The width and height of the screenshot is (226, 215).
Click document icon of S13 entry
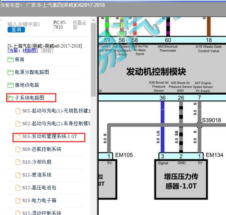point(18,200)
